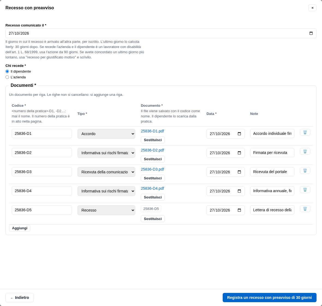Click the Lettera di recesso note field

pyautogui.click(x=272, y=210)
